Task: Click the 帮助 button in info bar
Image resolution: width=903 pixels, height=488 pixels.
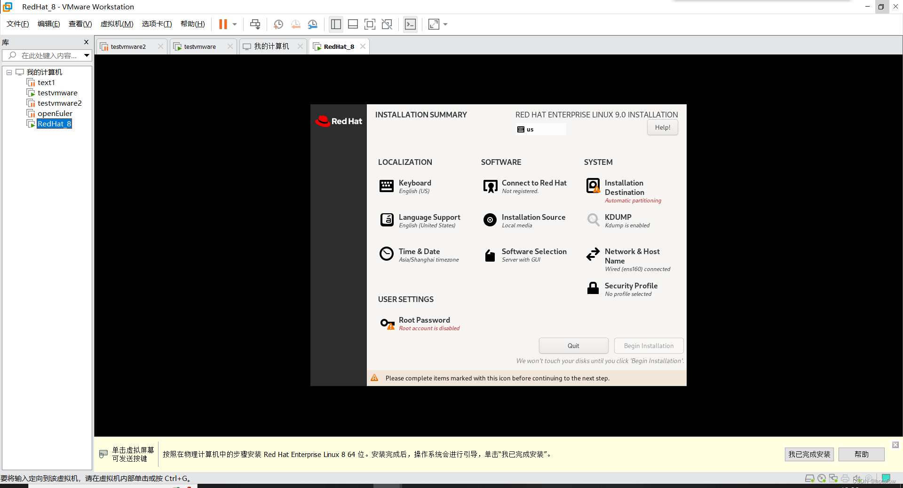Action: click(861, 454)
